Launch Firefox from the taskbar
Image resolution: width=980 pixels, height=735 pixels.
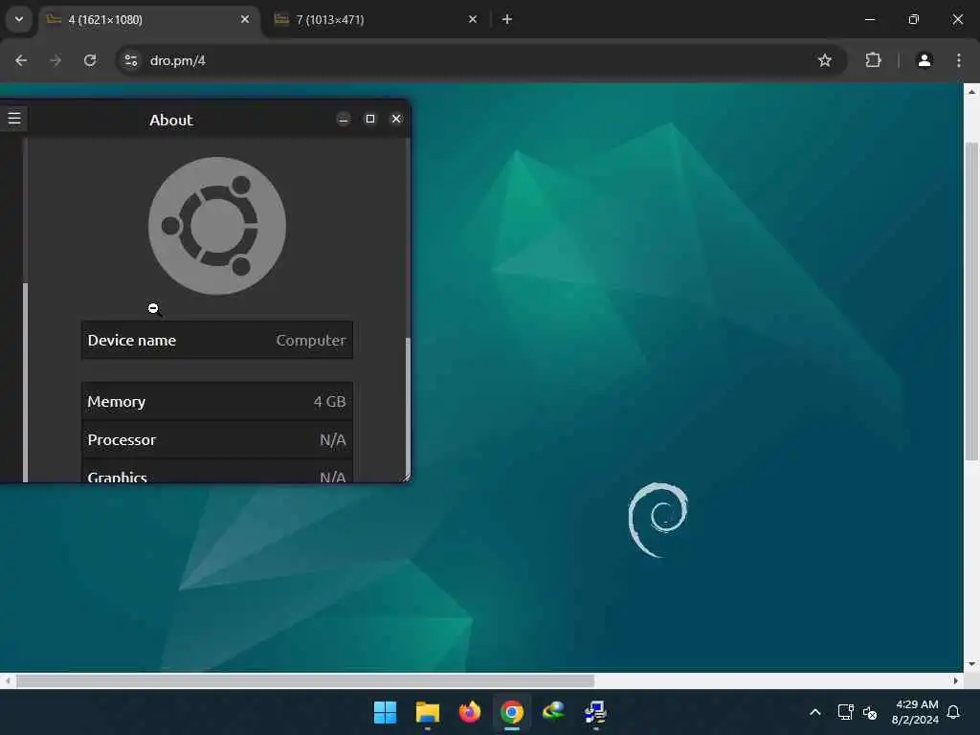click(469, 712)
